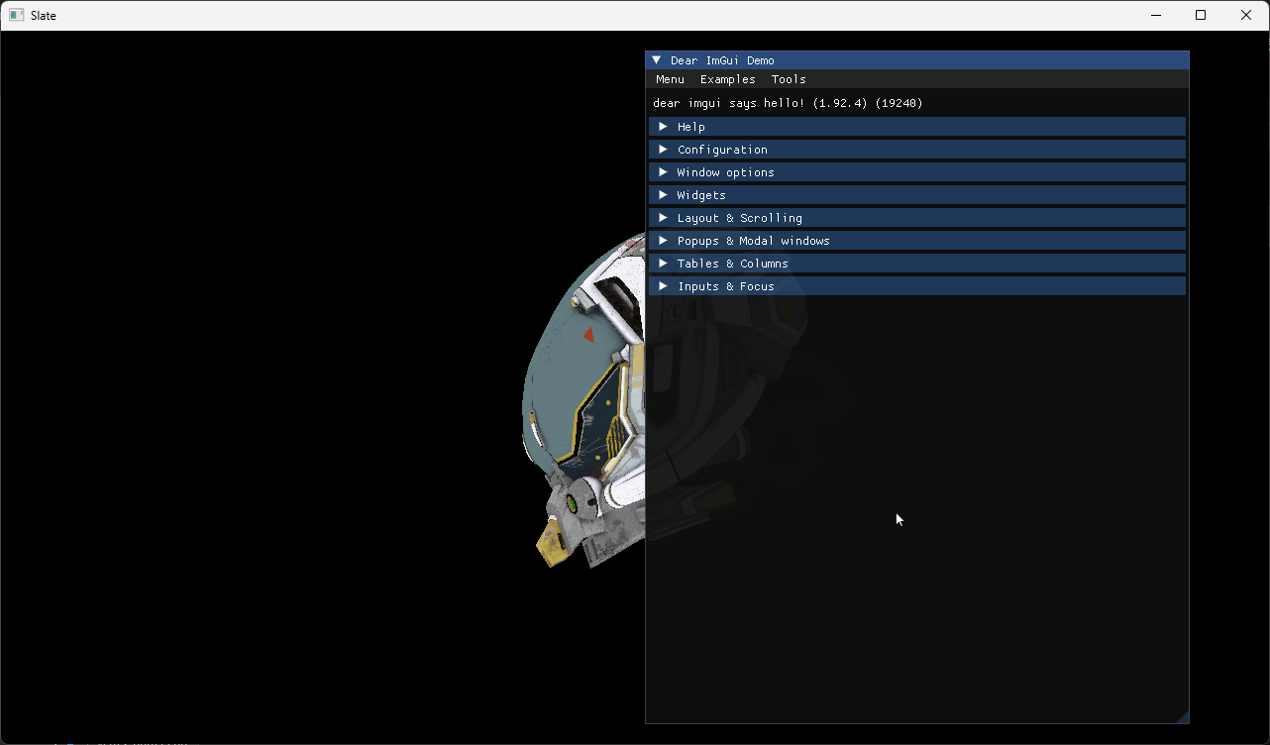The width and height of the screenshot is (1270, 745).
Task: Grab the resize grip of ImGui Demo window
Action: tap(1182, 716)
